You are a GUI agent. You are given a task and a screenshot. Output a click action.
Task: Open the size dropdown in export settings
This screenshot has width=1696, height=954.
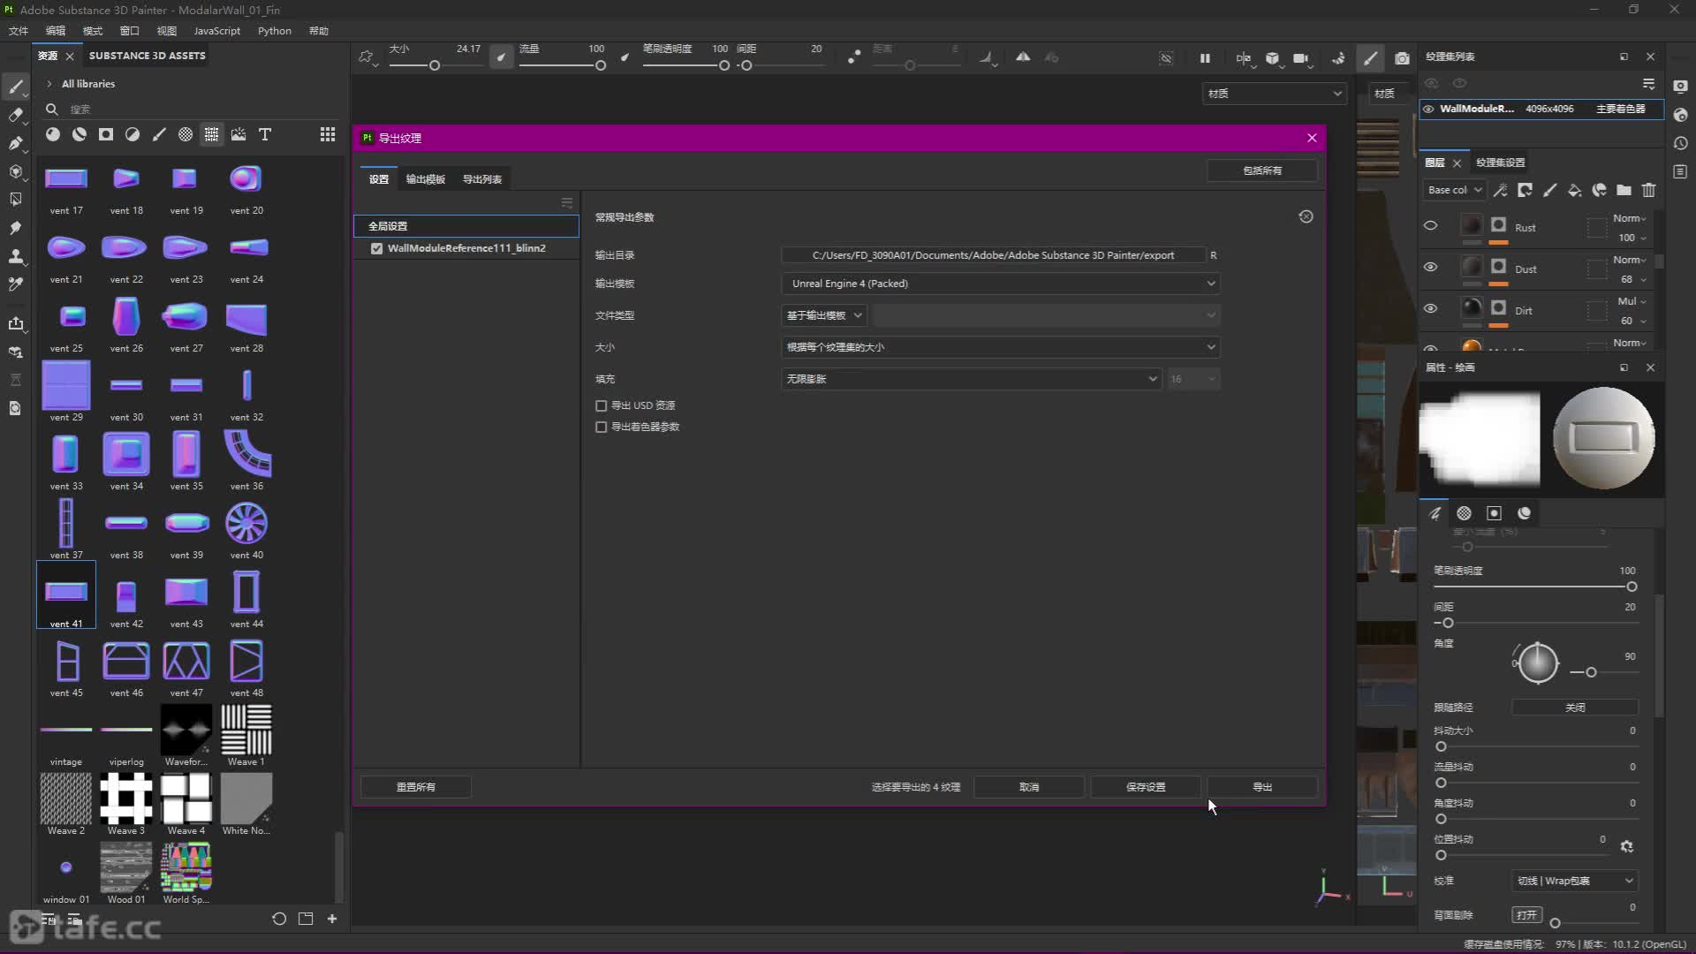[999, 347]
